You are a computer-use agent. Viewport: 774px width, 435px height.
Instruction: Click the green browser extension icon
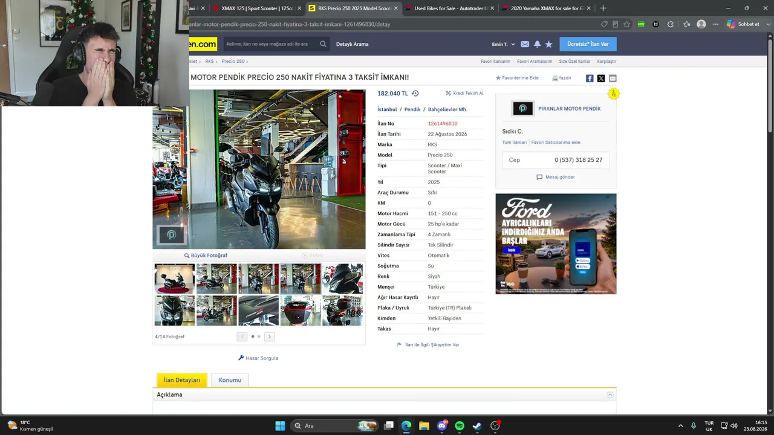[x=641, y=24]
